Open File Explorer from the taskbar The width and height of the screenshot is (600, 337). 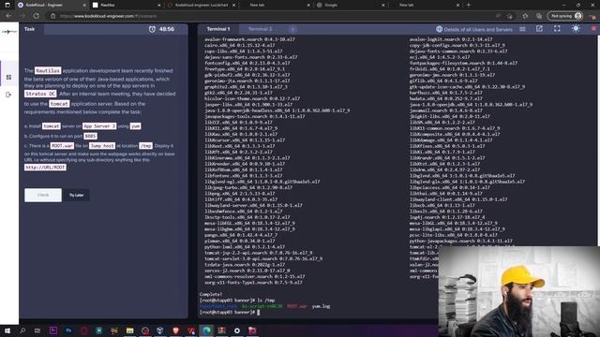pyautogui.click(x=129, y=330)
